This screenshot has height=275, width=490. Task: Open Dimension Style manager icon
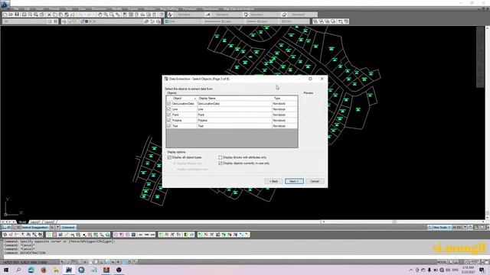208,15
